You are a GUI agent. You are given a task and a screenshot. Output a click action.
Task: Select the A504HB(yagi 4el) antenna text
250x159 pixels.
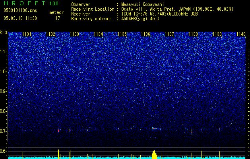coord(140,19)
